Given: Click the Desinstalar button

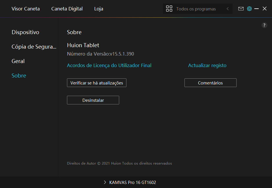Looking at the screenshot, I should tap(93, 100).
